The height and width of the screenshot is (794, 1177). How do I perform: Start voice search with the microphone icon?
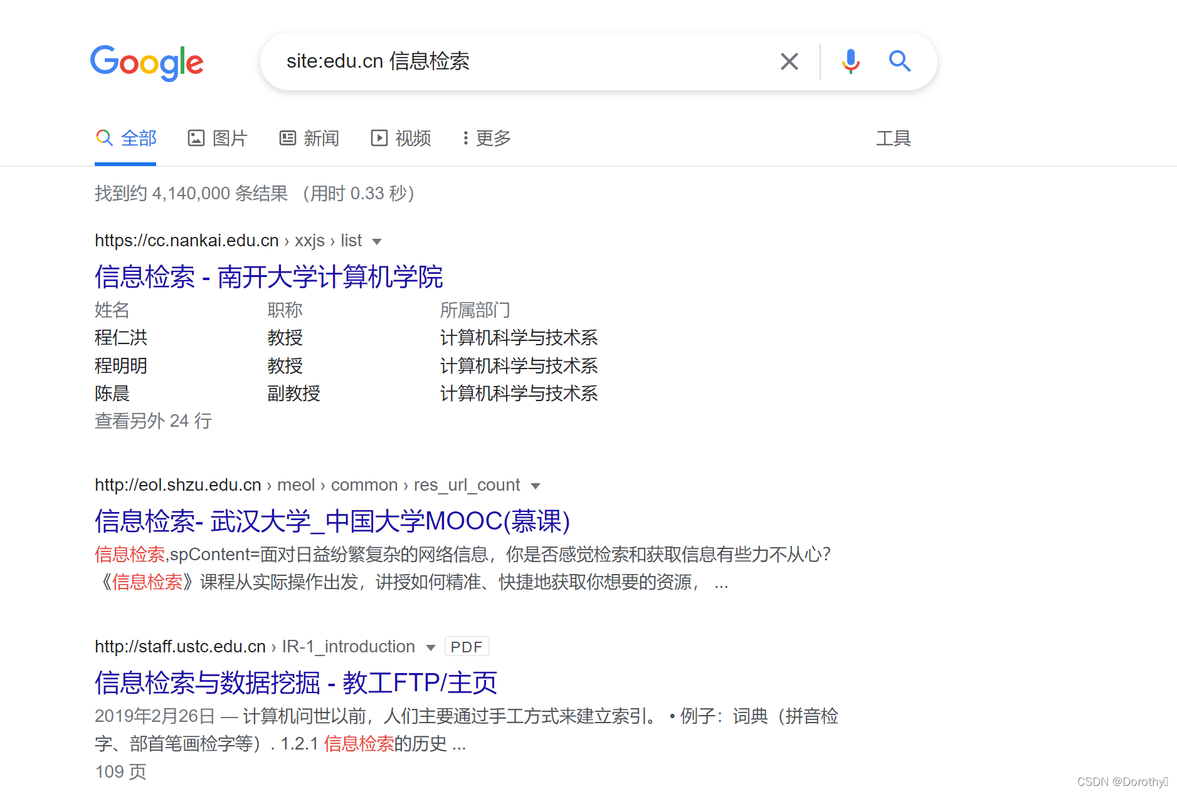pyautogui.click(x=850, y=61)
